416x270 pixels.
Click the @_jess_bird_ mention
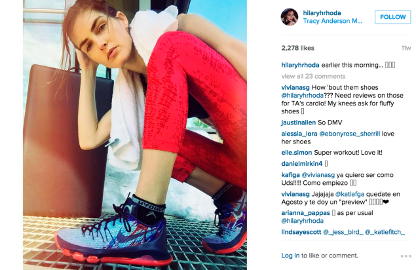click(x=343, y=232)
